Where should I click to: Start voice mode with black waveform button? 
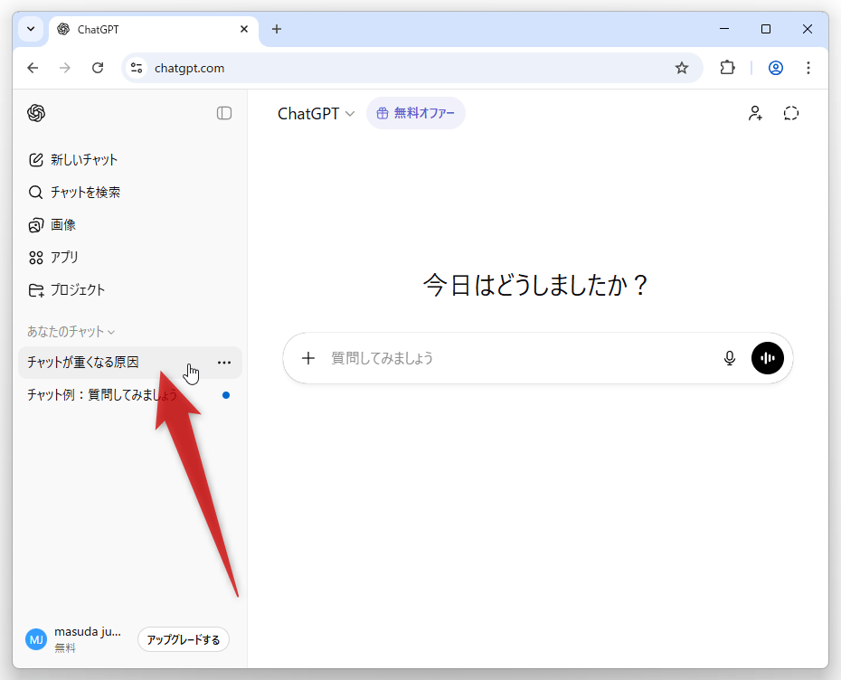pos(768,358)
